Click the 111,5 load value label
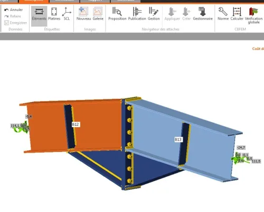 pos(256,161)
